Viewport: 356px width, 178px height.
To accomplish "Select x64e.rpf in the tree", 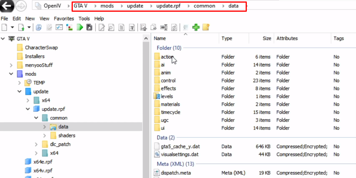I will pyautogui.click(x=43, y=162).
